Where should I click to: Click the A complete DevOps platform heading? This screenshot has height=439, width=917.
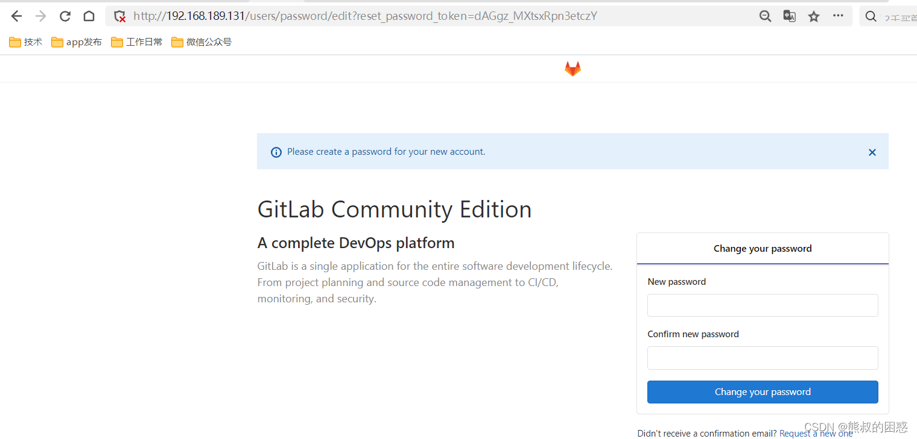coord(356,243)
